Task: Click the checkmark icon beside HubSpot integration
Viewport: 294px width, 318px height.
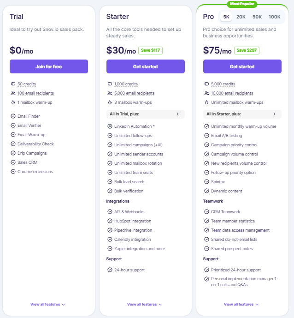Action: [110, 221]
